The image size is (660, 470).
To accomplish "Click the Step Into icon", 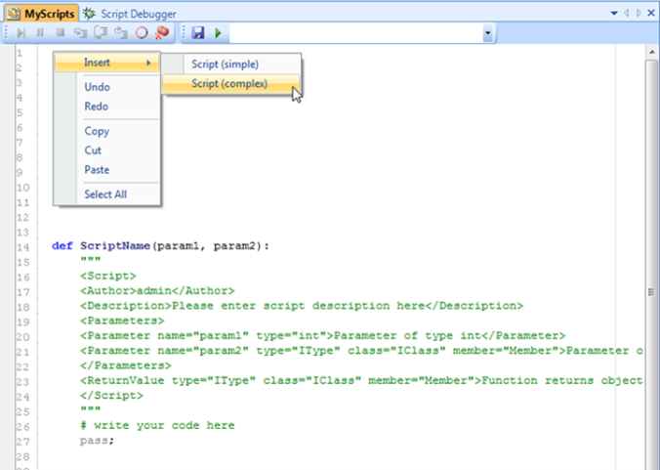I will point(80,33).
